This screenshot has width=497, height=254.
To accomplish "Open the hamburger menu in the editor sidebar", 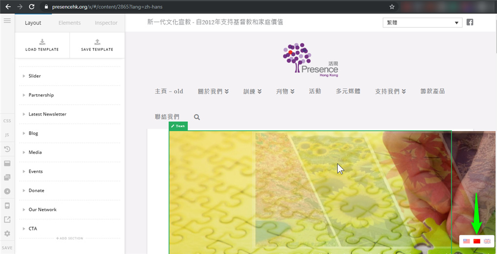I will (7, 21).
